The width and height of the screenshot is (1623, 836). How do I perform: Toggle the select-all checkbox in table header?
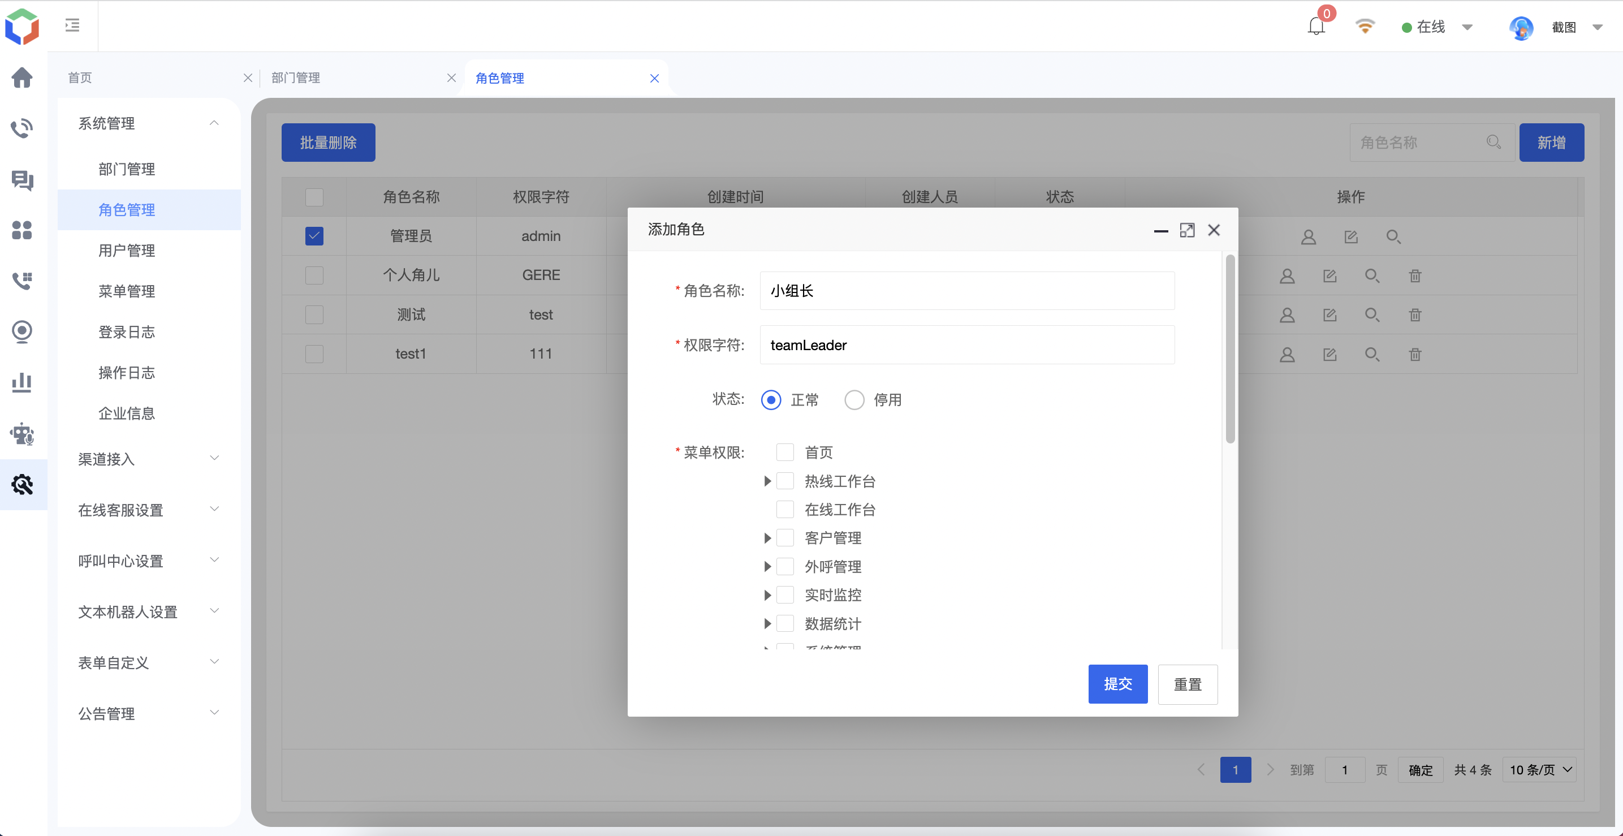(x=314, y=197)
